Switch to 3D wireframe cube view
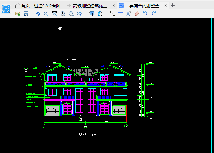Image resolution: width=214 pixels, height=153 pixels. click(91, 14)
